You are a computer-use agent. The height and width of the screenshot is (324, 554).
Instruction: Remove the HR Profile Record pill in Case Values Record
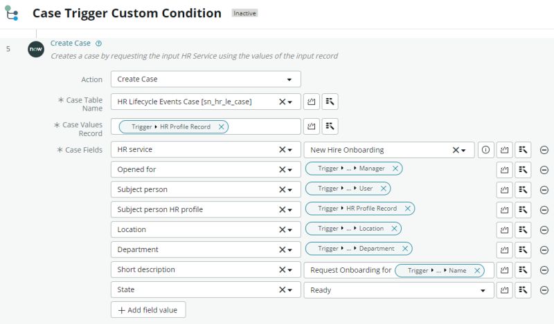coord(221,127)
